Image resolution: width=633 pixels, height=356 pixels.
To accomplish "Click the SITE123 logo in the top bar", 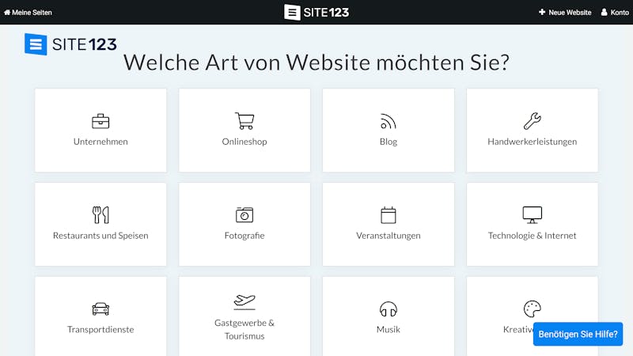I will pos(316,13).
